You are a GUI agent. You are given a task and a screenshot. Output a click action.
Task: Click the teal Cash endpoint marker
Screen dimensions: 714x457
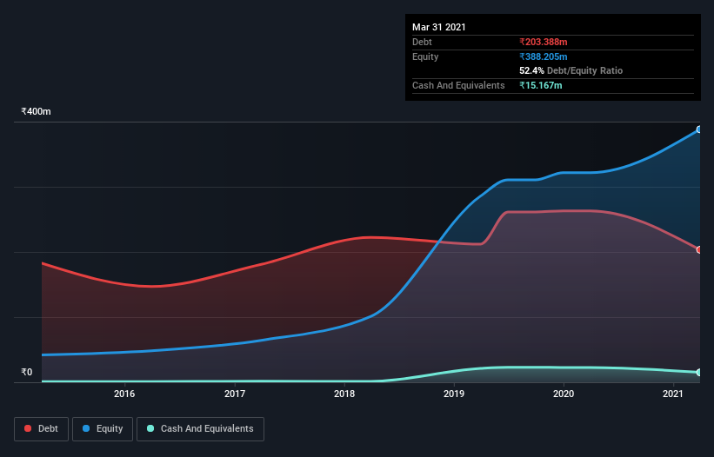coord(699,373)
